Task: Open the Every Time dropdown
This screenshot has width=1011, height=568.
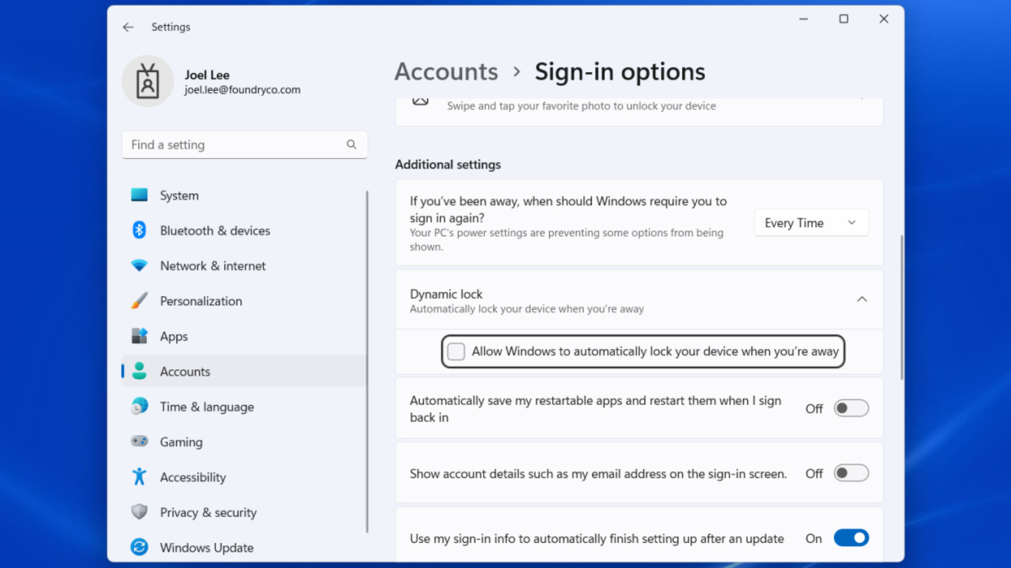Action: 811,223
